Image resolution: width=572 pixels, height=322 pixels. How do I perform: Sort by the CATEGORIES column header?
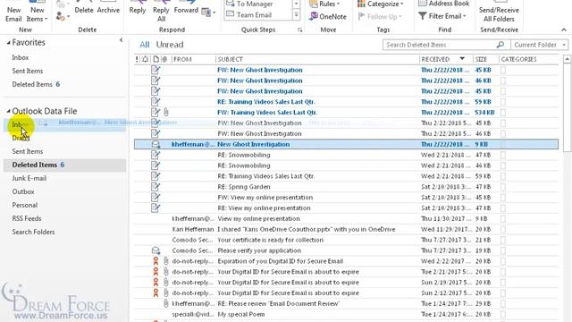tap(518, 59)
